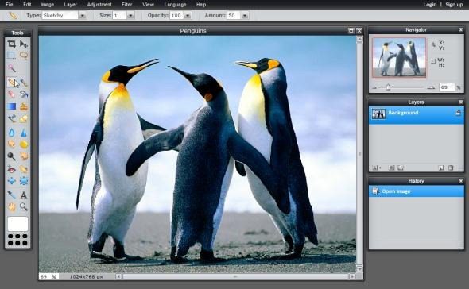Select the Hand pan tool
The height and width of the screenshot is (289, 469).
coord(11,206)
